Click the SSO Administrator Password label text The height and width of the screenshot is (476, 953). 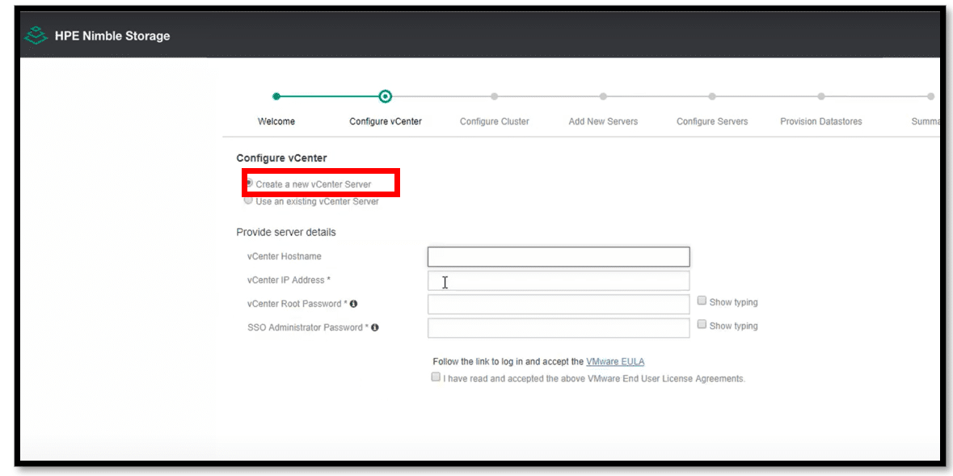tap(307, 327)
